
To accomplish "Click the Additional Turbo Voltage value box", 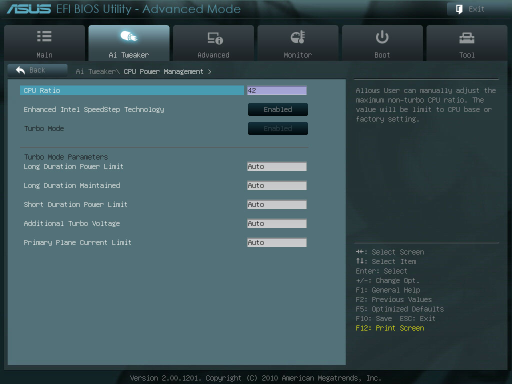I will [277, 223].
